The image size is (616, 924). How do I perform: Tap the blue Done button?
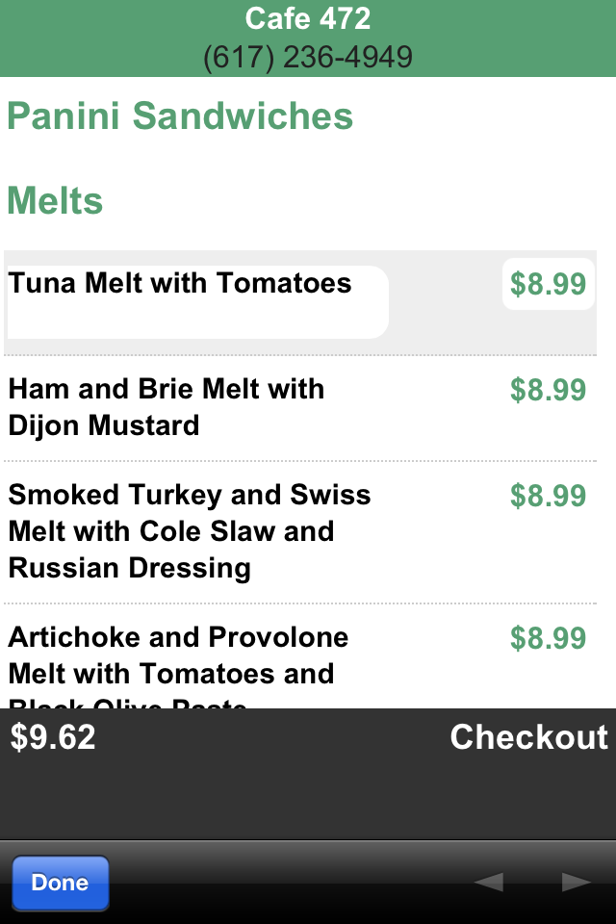click(60, 883)
